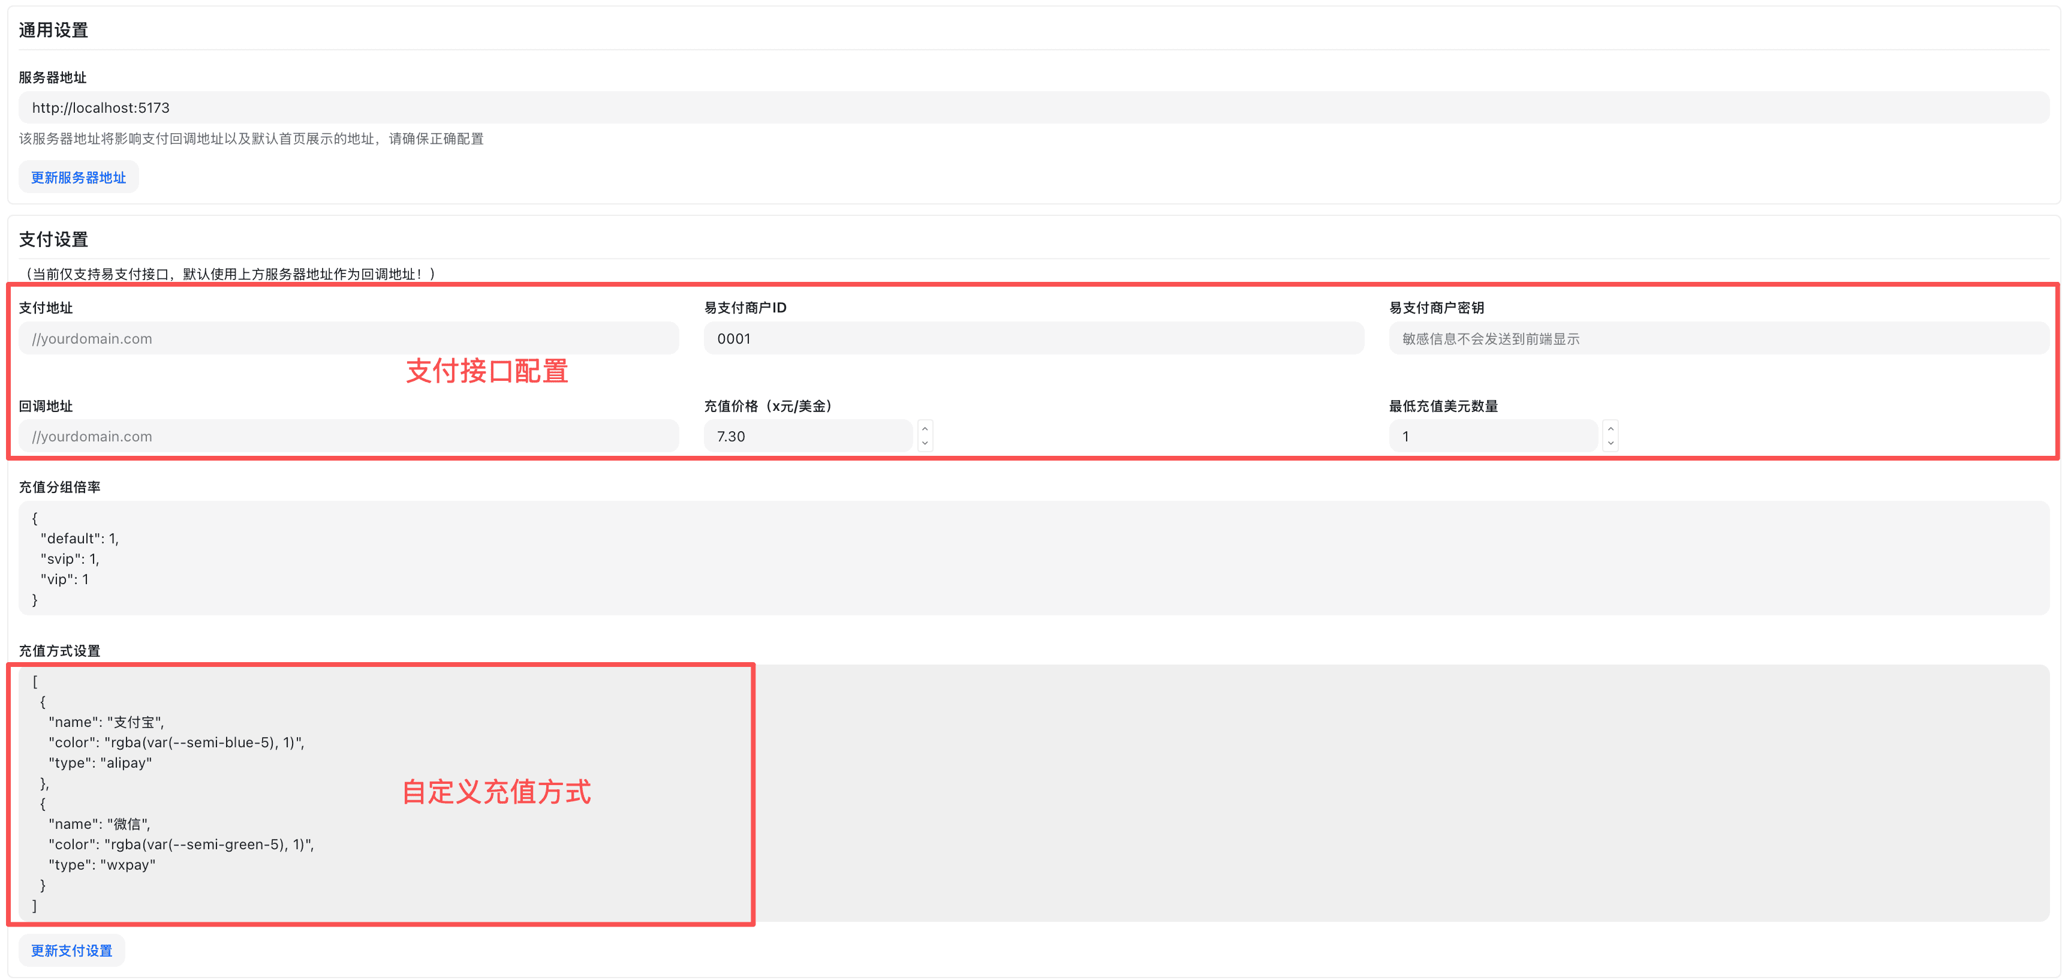This screenshot has width=2065, height=980.
Task: Click the 支付地址 input field
Action: coord(349,338)
